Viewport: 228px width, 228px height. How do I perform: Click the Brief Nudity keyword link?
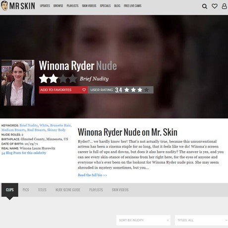point(29,125)
